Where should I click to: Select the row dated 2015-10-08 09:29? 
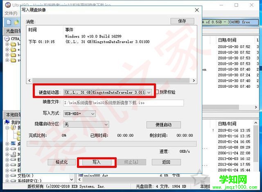234,147
